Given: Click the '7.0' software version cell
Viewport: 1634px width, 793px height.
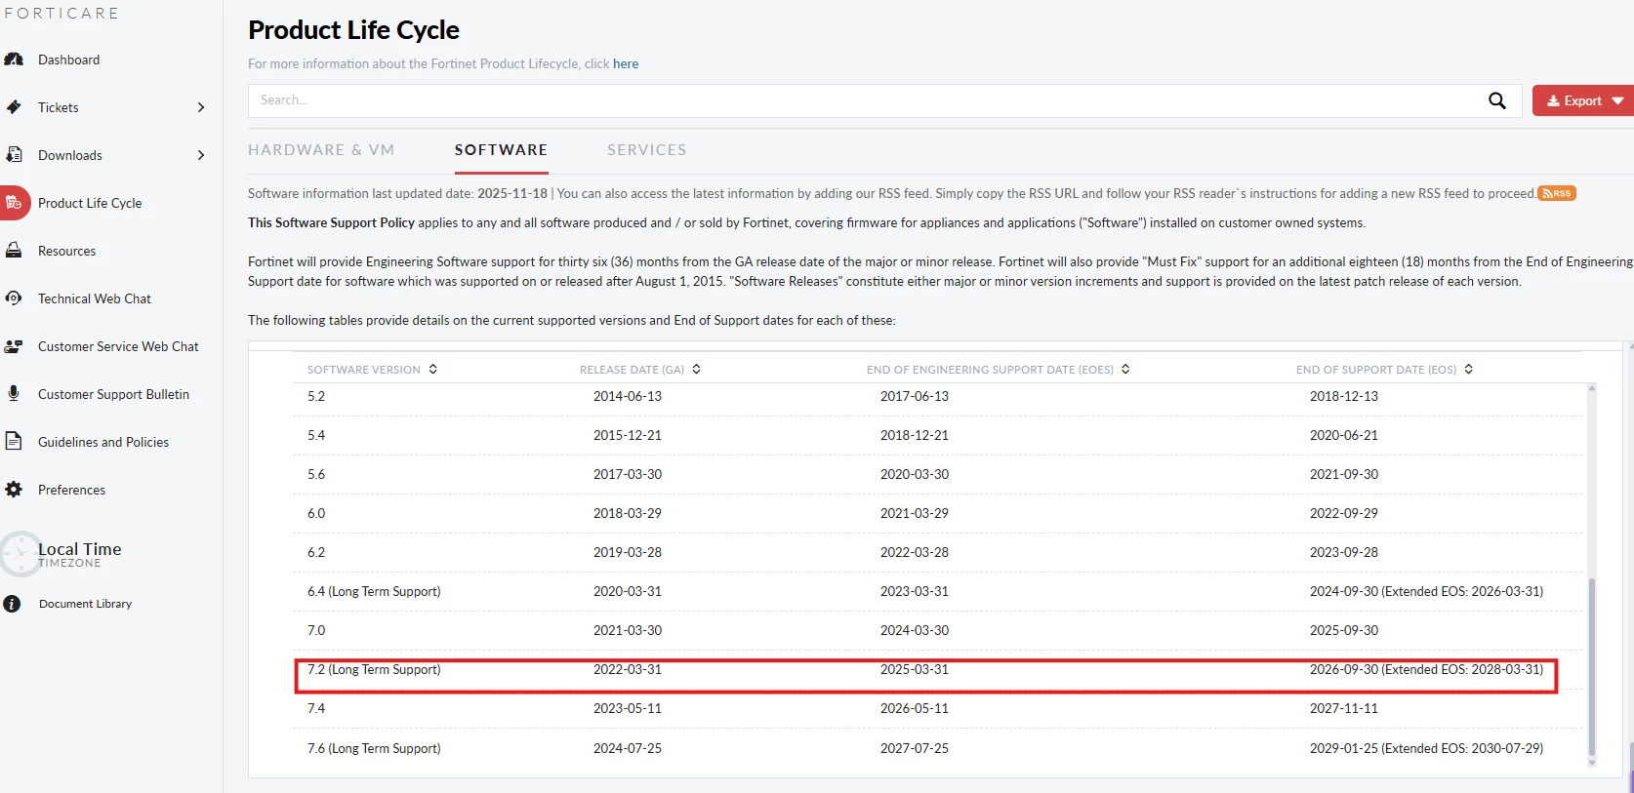Looking at the screenshot, I should (316, 630).
